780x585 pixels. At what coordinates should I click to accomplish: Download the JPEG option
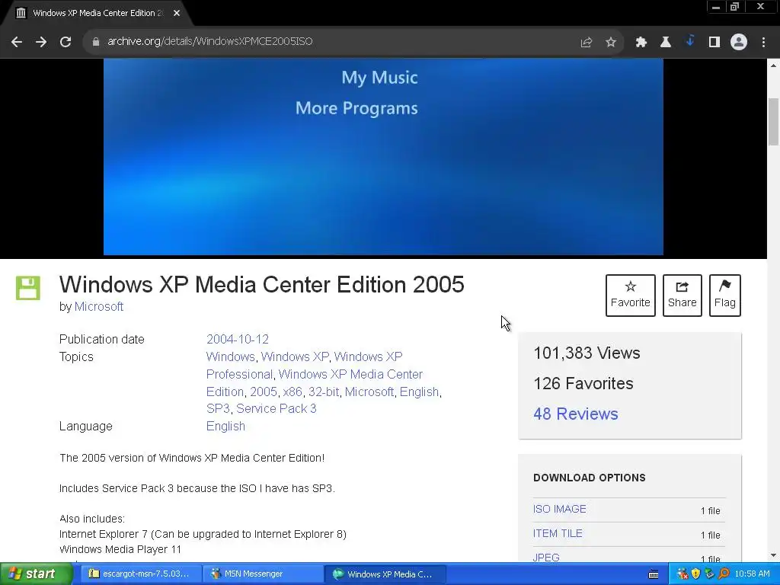tap(546, 557)
